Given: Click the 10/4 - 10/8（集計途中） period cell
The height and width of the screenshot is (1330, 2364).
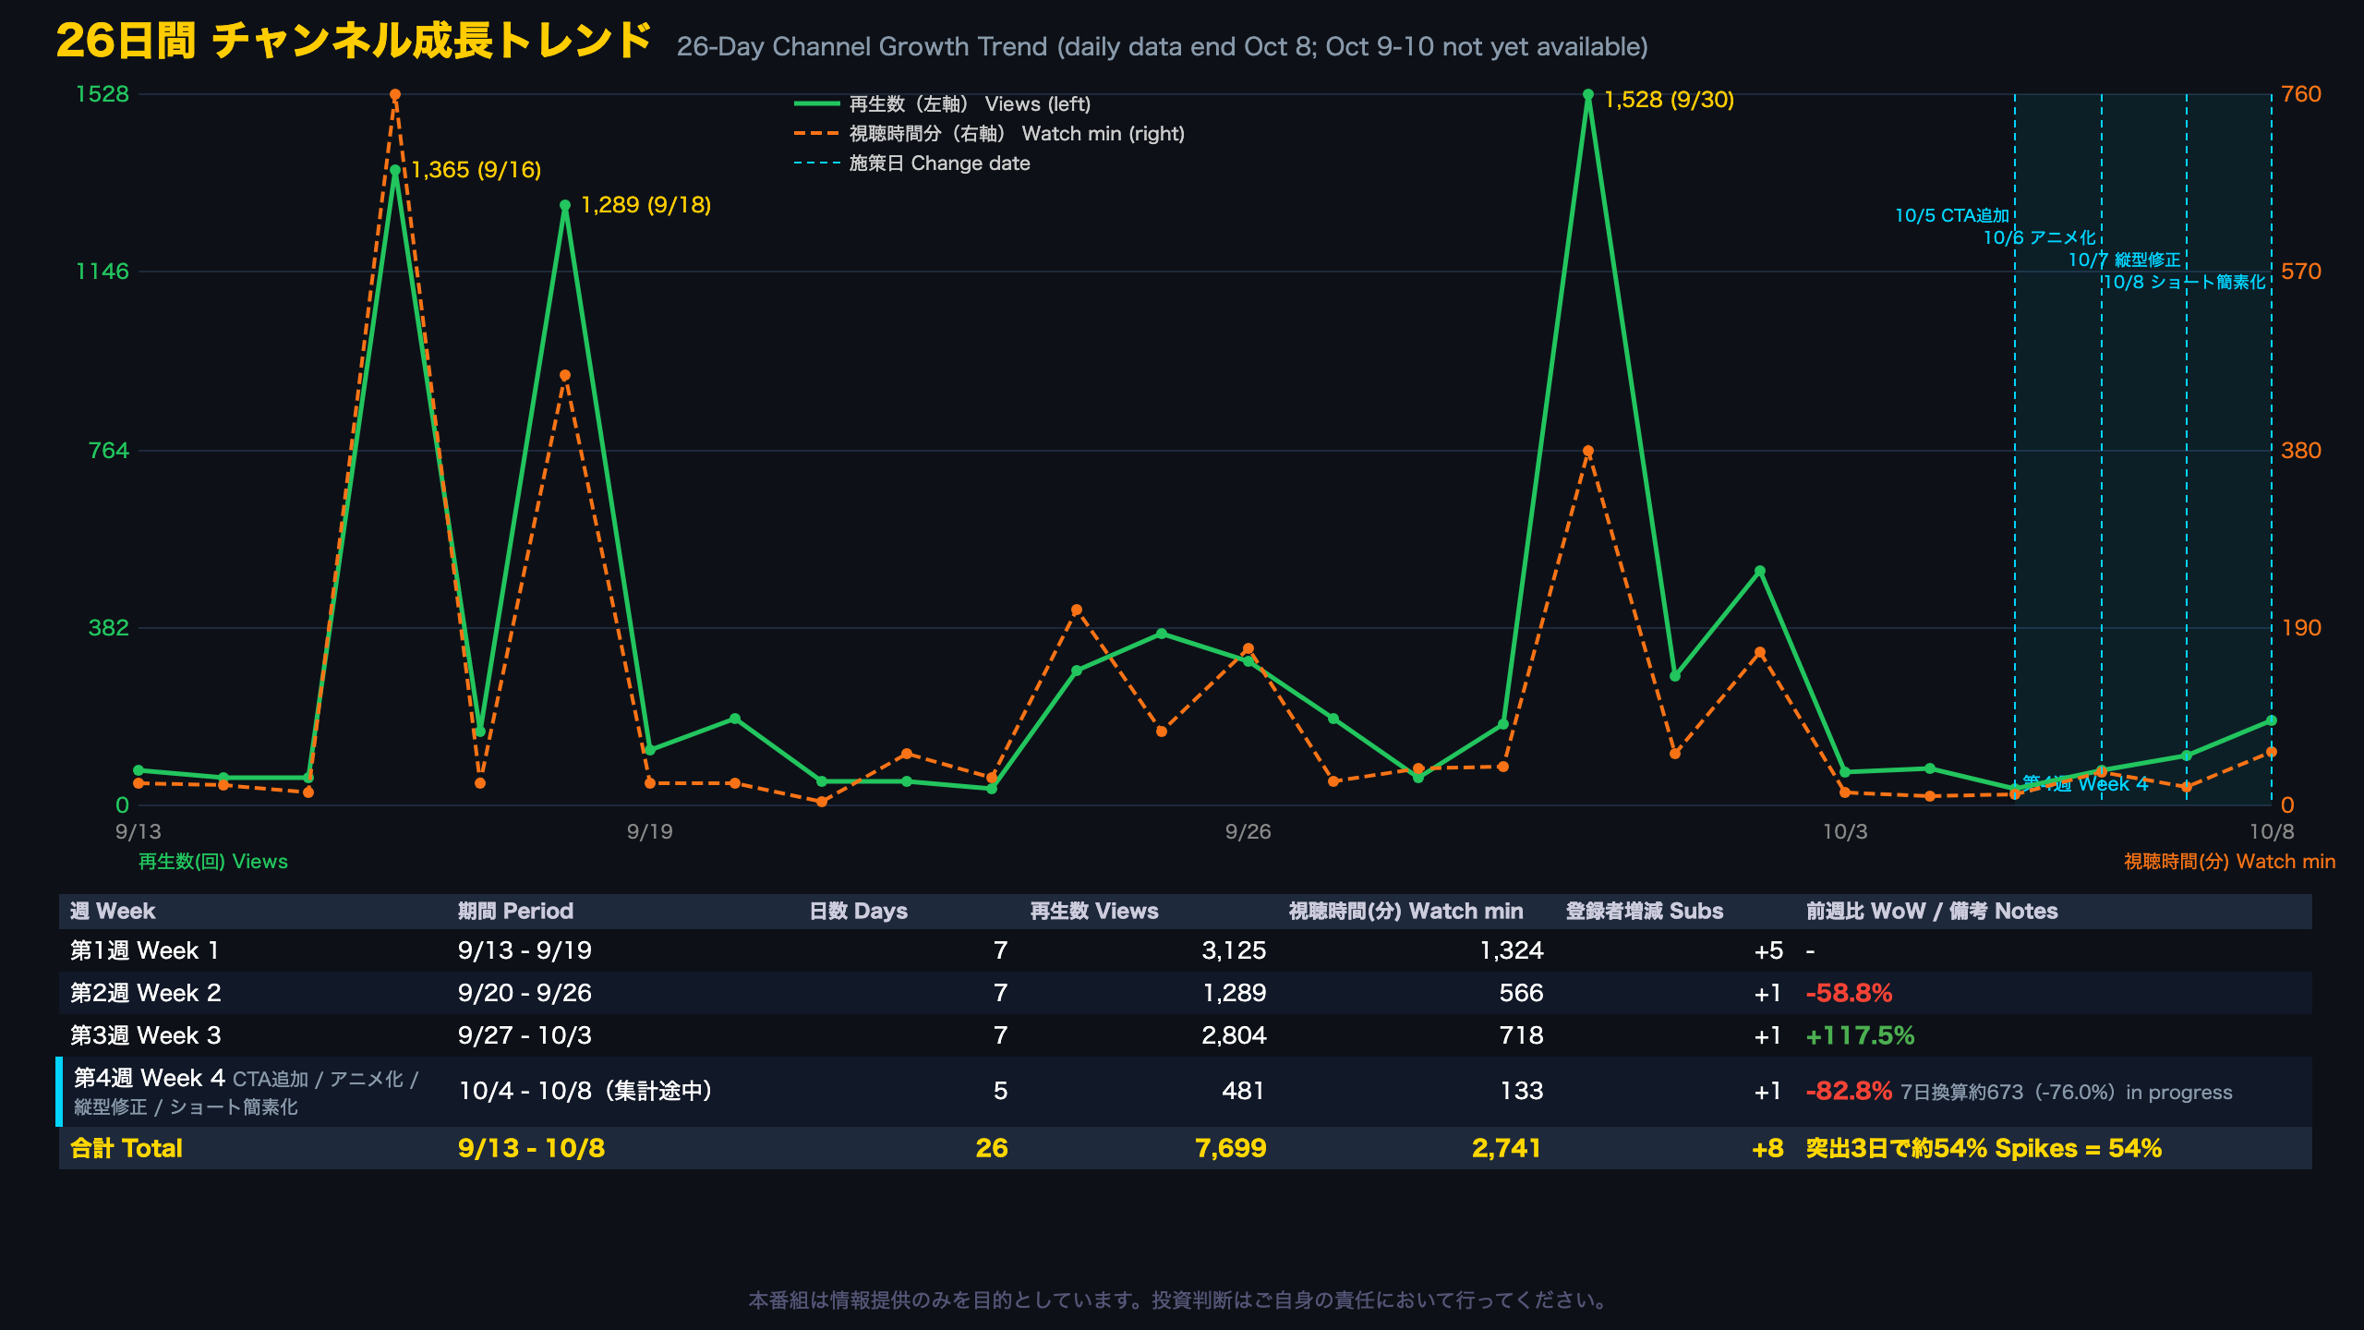Looking at the screenshot, I should pos(586,1091).
